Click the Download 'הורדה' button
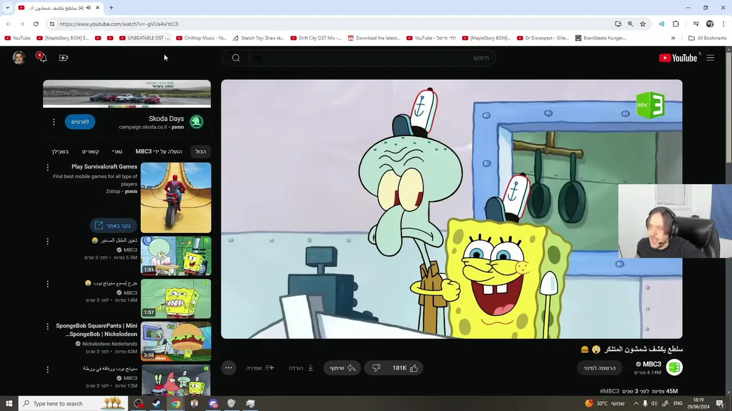The height and width of the screenshot is (411, 732). [x=301, y=368]
